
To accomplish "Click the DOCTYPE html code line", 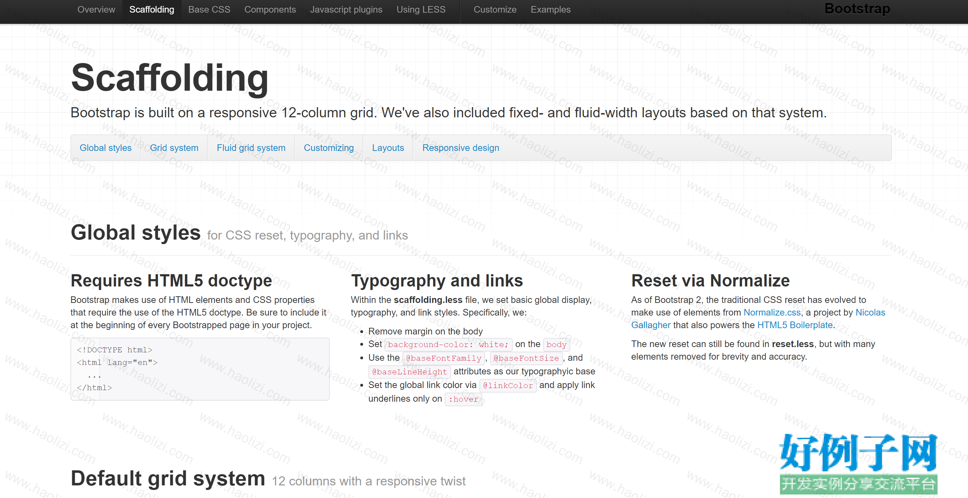I will point(114,350).
